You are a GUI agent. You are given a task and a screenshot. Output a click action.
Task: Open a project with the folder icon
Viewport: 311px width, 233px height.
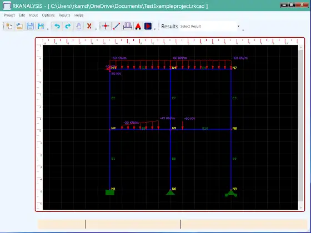[x=19, y=26]
